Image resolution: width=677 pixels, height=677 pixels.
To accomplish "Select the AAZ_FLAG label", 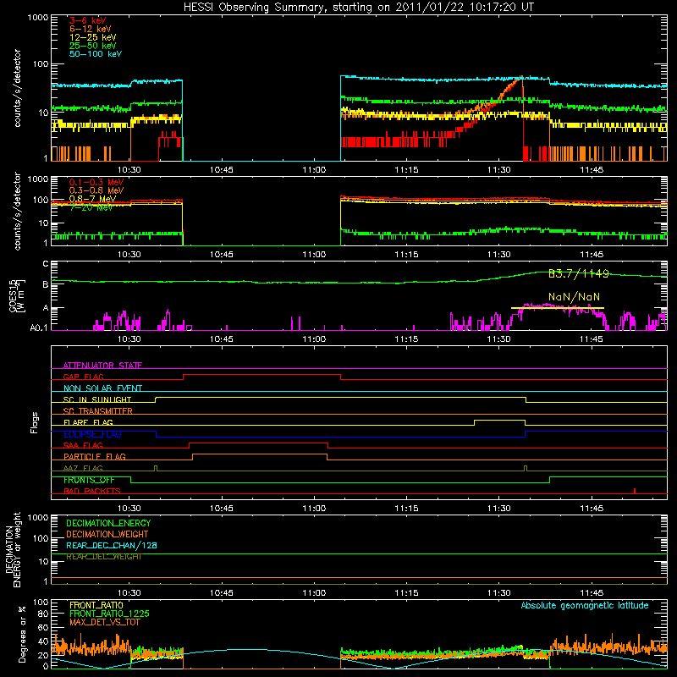I will 83,468.
